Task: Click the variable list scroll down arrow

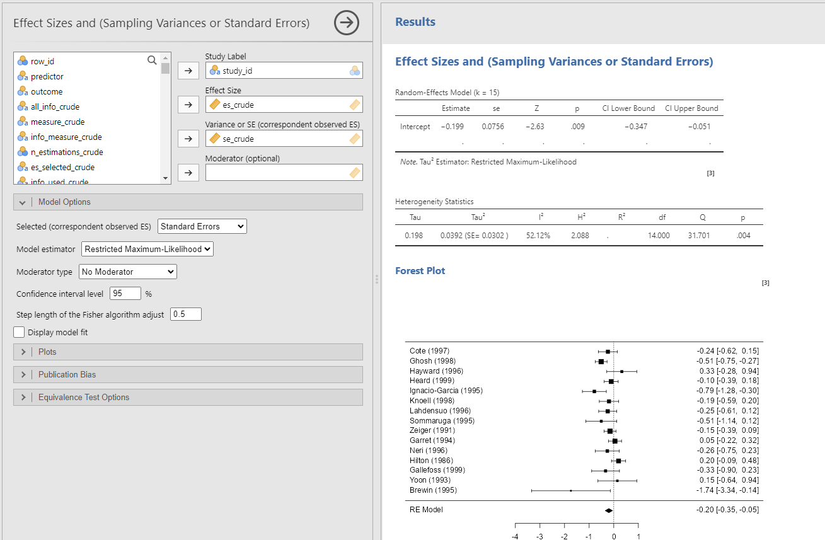Action: click(166, 179)
